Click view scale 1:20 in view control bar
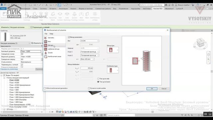 point(51,112)
